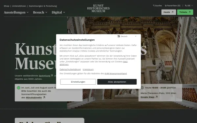Click the Kunsthistorisches Museum logo
Image resolution: width=197 pixels, height=123 pixels.
tap(98, 8)
